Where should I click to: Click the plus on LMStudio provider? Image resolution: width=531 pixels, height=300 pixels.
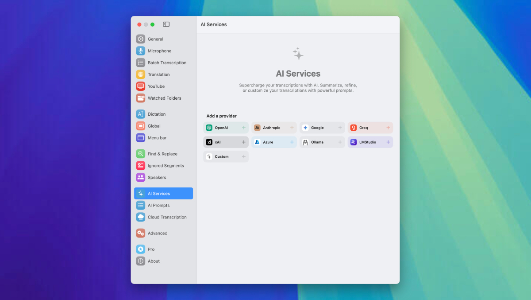pos(388,142)
